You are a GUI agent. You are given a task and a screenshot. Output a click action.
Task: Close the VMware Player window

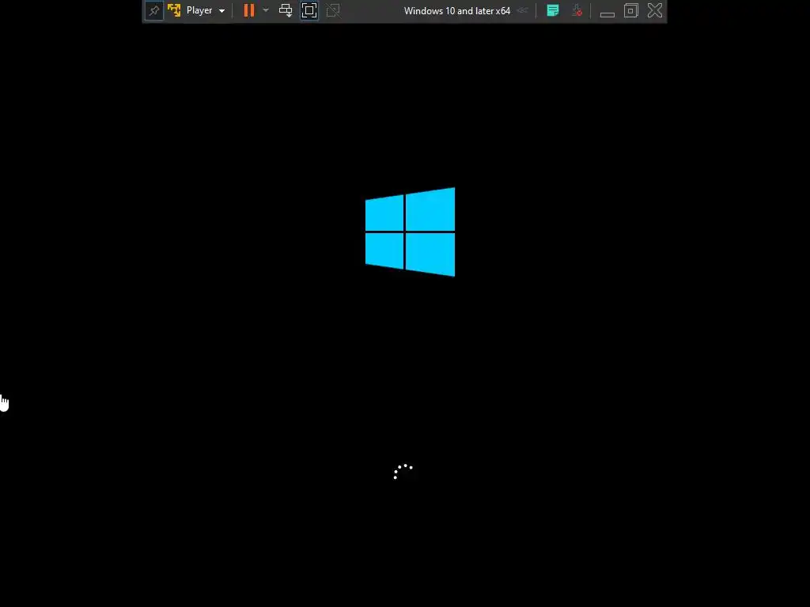coord(655,10)
